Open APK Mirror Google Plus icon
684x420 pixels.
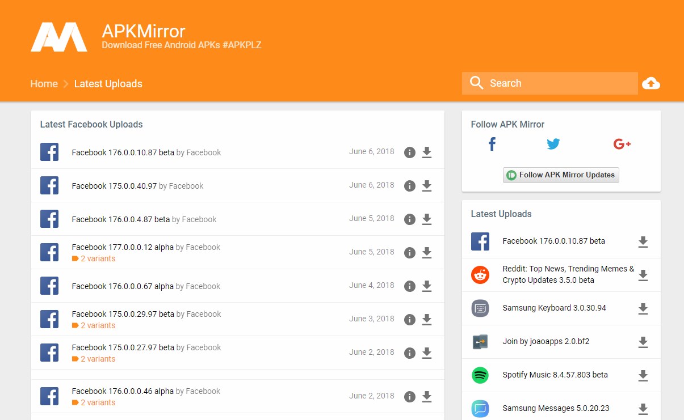tap(622, 144)
